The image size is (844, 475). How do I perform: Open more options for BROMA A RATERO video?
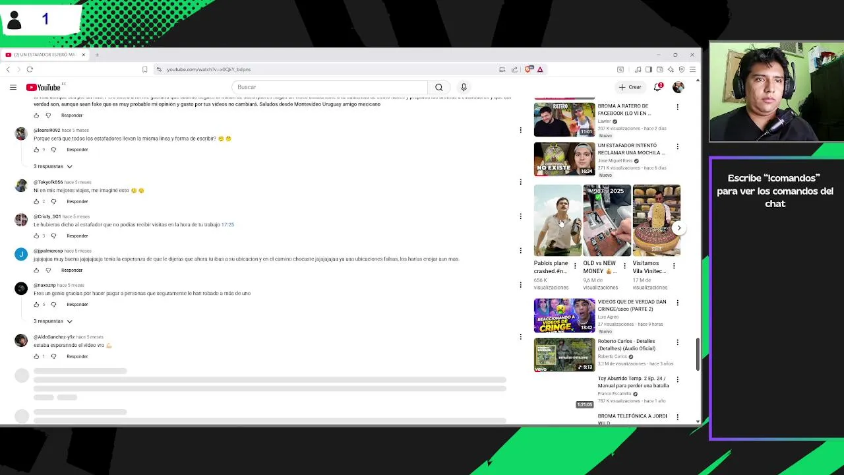click(677, 107)
